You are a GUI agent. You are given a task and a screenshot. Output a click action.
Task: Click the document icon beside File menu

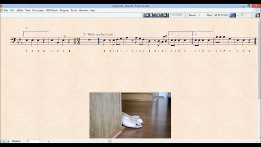(2, 10)
